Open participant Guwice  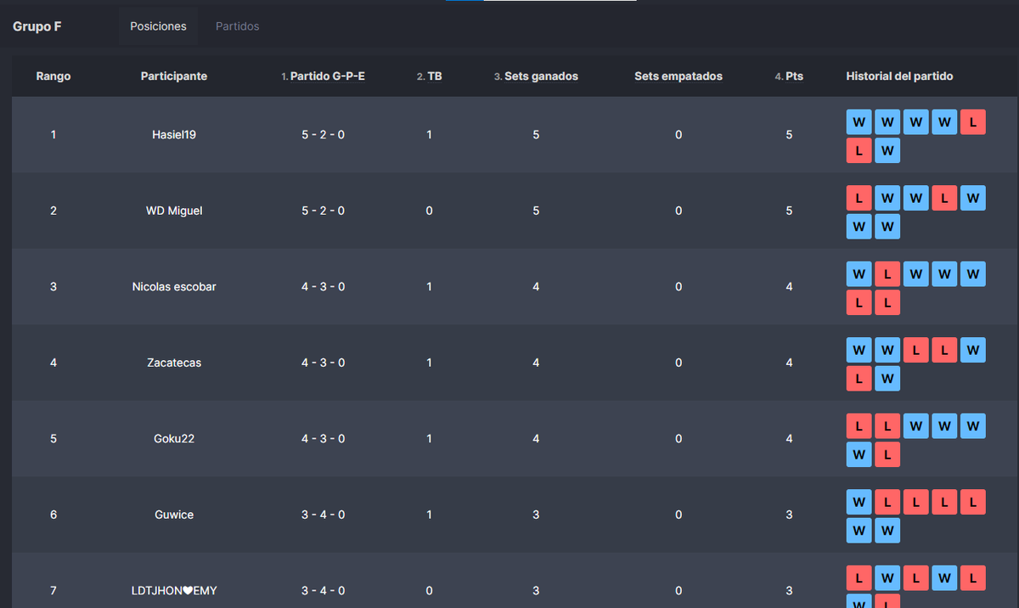pyautogui.click(x=174, y=515)
